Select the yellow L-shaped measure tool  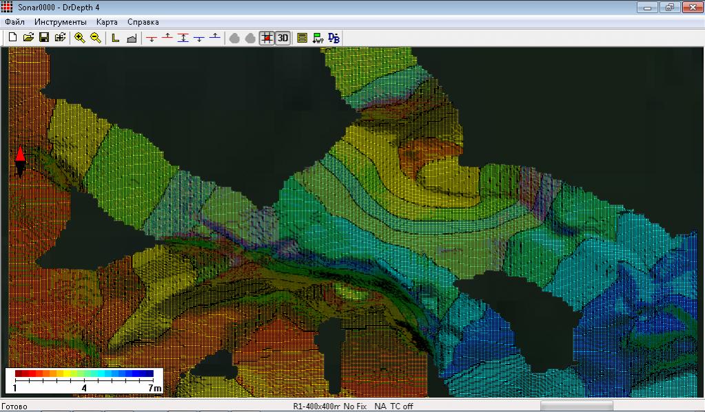[x=116, y=38]
